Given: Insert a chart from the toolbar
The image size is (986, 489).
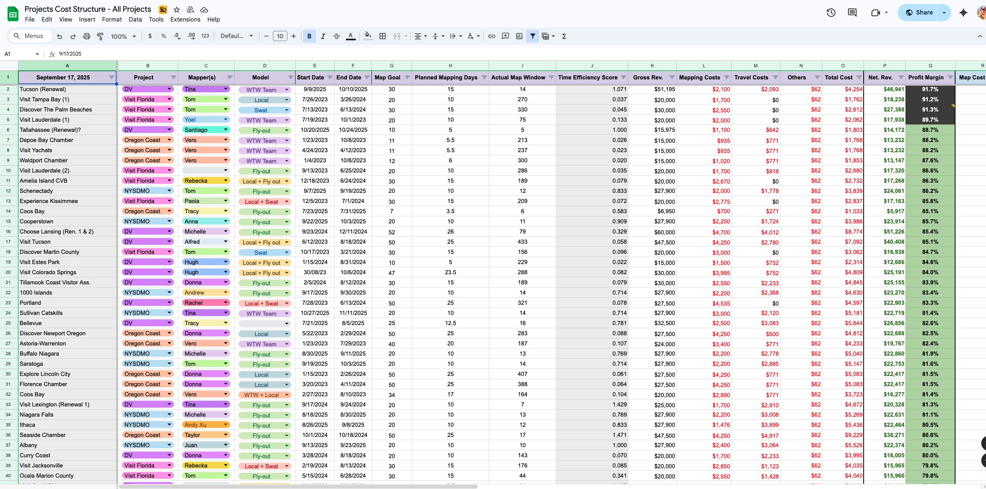Looking at the screenshot, I should click(x=519, y=36).
